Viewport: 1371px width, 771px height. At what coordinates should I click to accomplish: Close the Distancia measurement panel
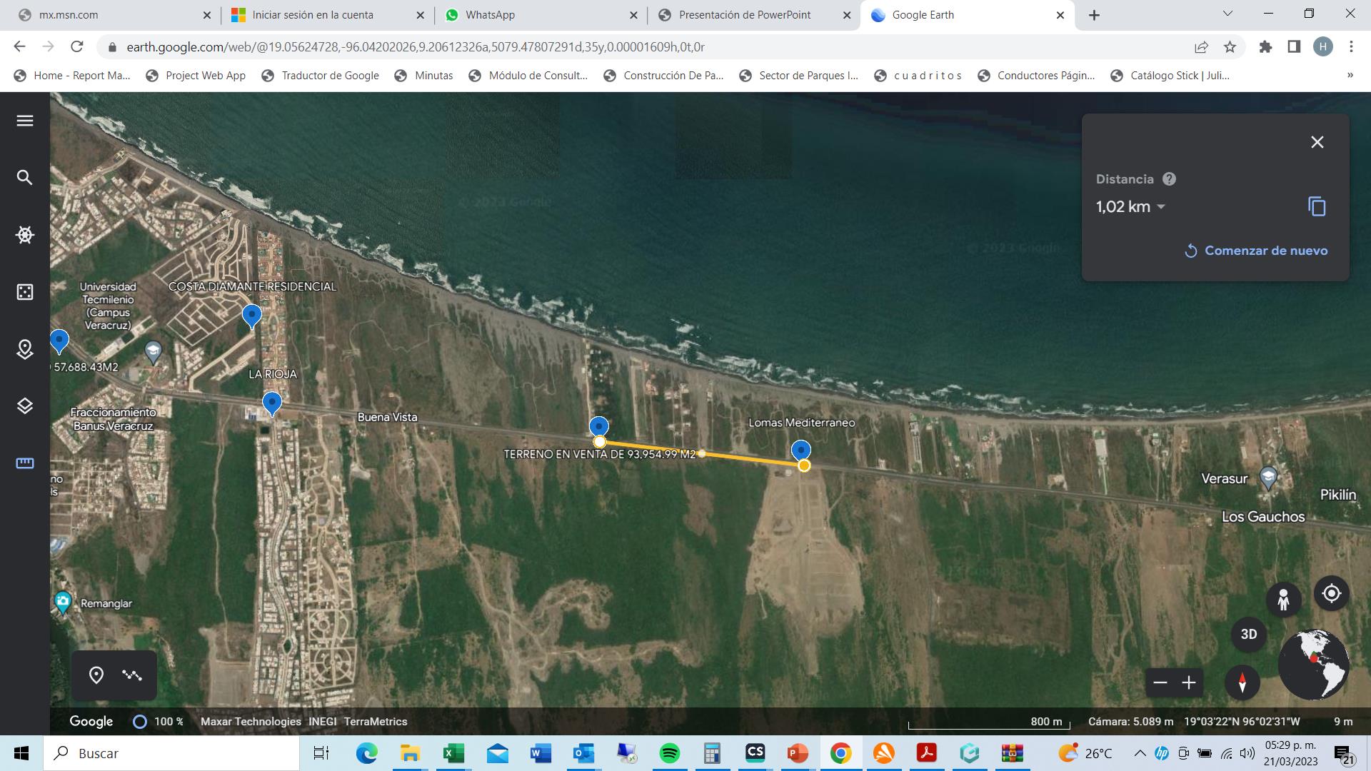1317,142
